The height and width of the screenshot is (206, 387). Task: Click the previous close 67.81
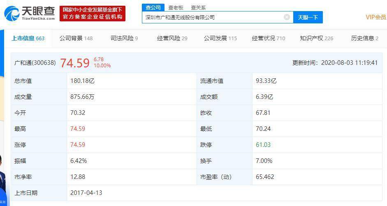(263, 113)
